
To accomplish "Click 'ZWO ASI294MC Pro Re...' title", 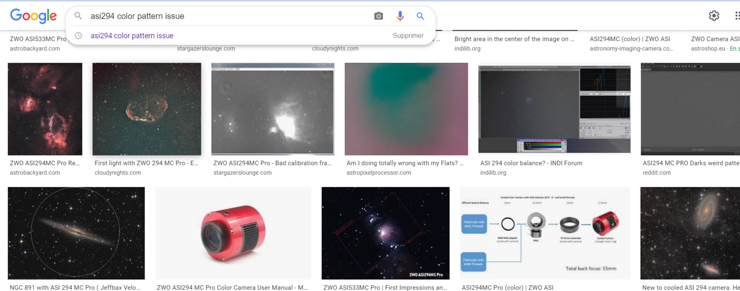I will [44, 163].
